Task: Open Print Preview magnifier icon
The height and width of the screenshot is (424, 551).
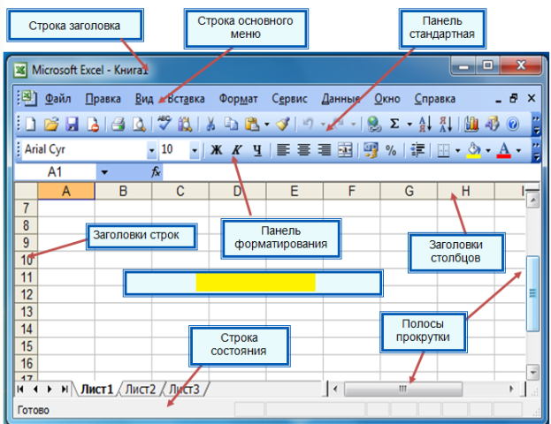Action: pyautogui.click(x=139, y=125)
